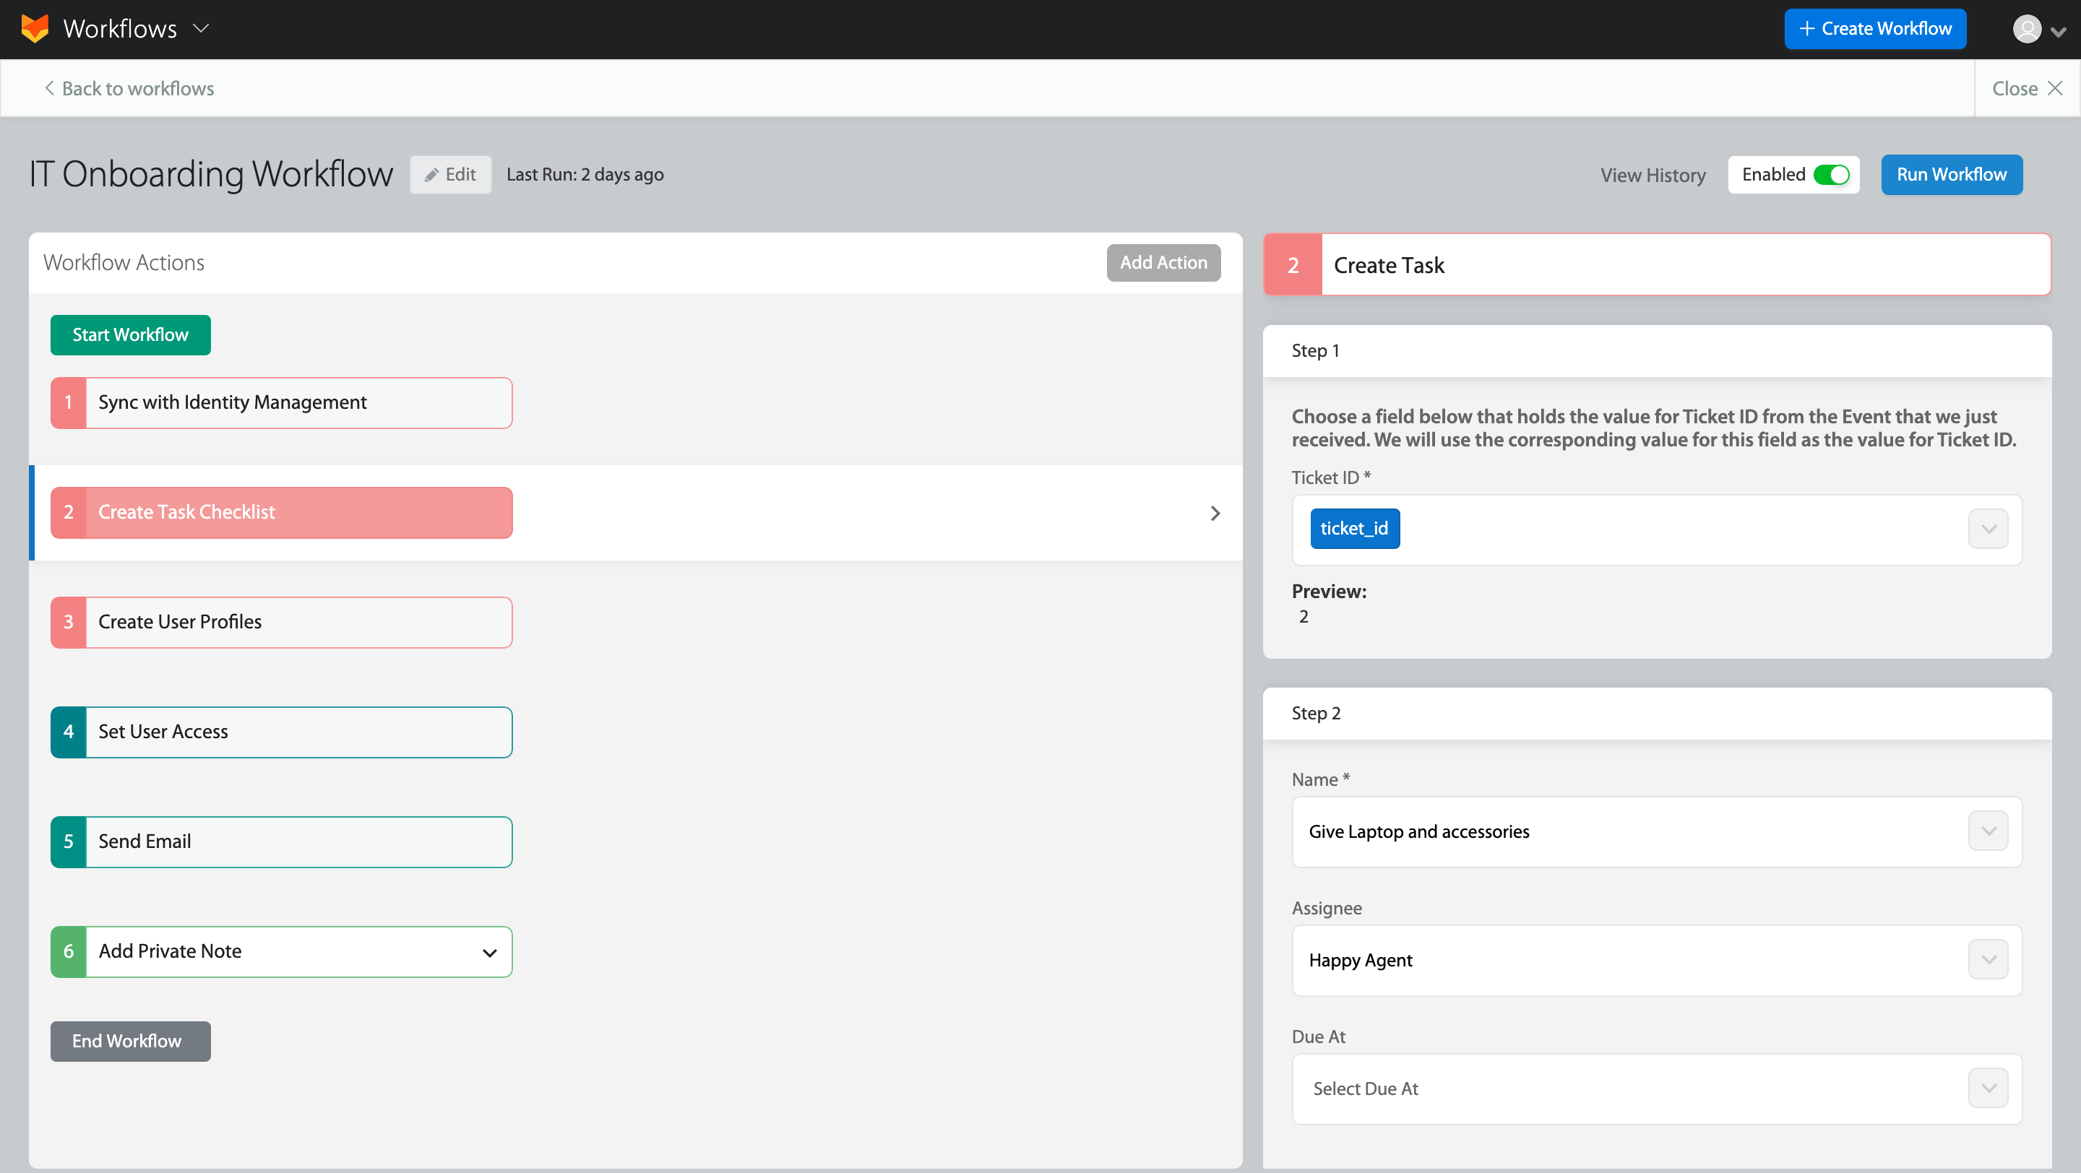Click the Start Workflow icon button
The width and height of the screenshot is (2081, 1173).
tap(130, 336)
